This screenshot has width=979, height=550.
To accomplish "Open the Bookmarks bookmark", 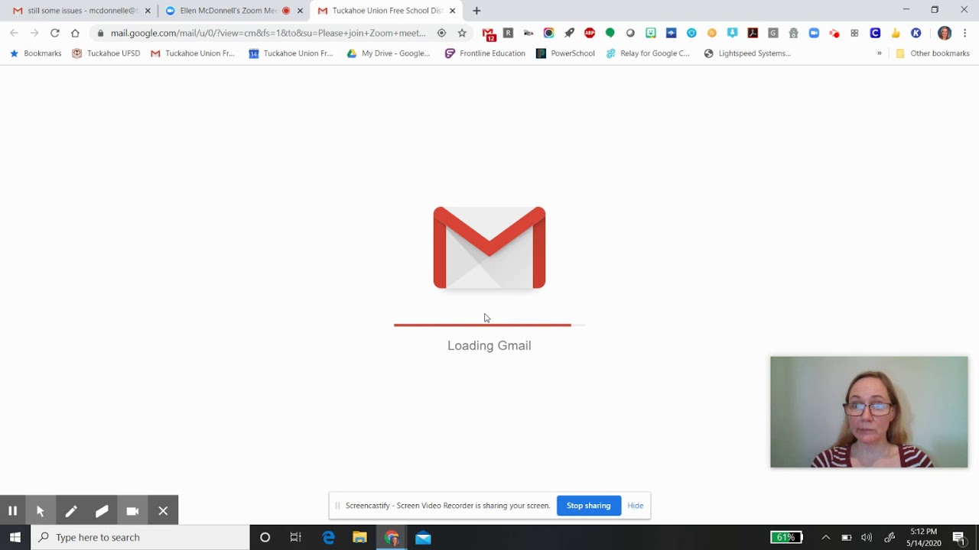I will coord(35,53).
